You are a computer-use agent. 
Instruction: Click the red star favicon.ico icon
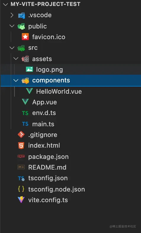pos(25,37)
